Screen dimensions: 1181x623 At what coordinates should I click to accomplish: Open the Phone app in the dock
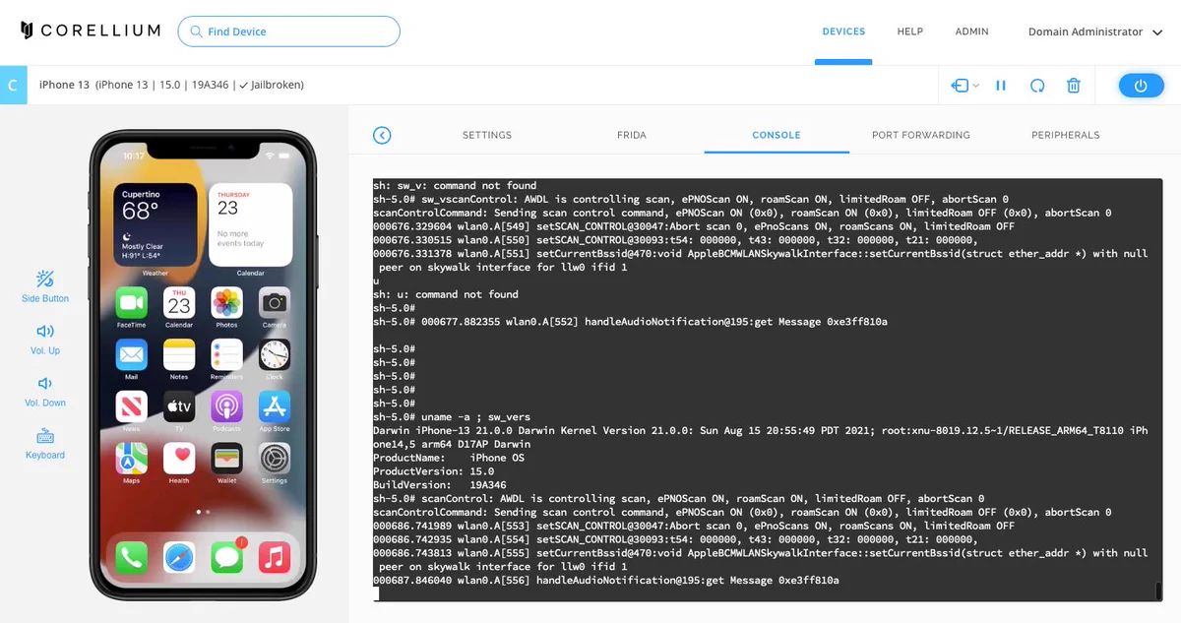click(x=131, y=558)
